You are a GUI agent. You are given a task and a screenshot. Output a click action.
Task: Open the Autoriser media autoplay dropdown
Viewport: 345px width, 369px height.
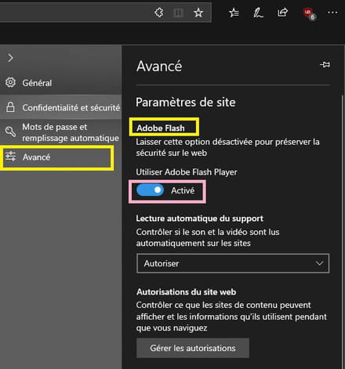point(233,263)
